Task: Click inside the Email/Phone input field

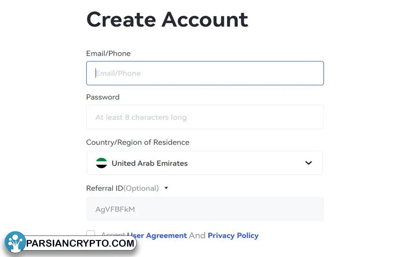Action: (205, 73)
